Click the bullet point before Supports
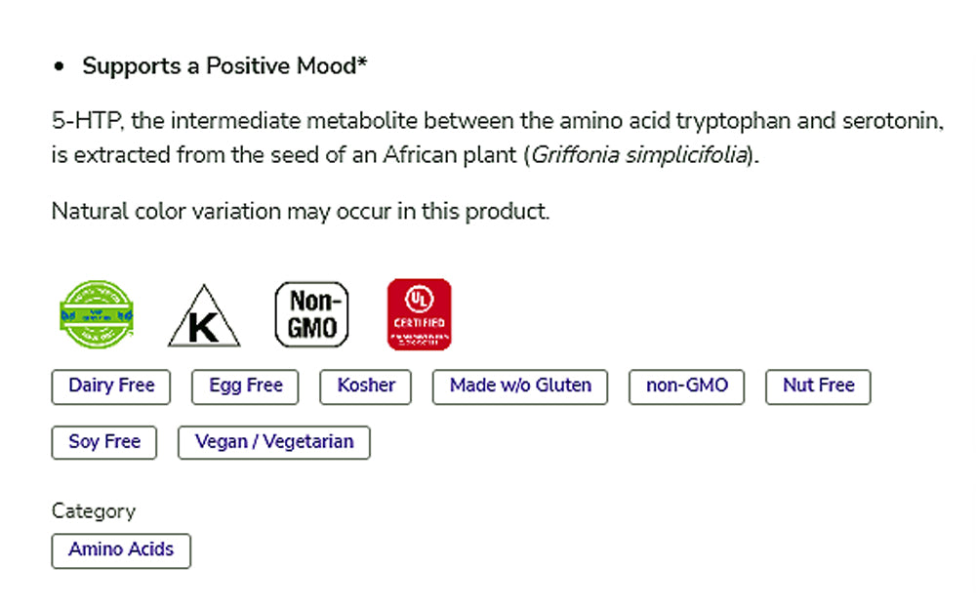The image size is (976, 610). (60, 67)
